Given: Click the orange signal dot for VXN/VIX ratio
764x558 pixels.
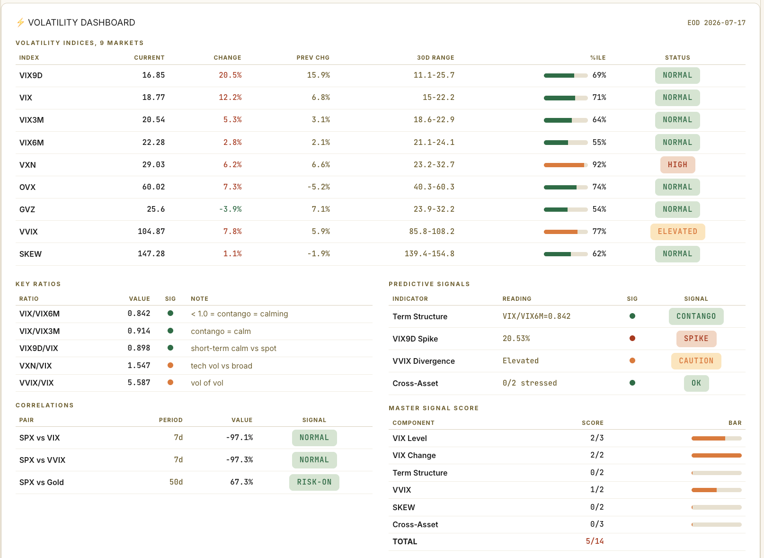Looking at the screenshot, I should [x=170, y=365].
